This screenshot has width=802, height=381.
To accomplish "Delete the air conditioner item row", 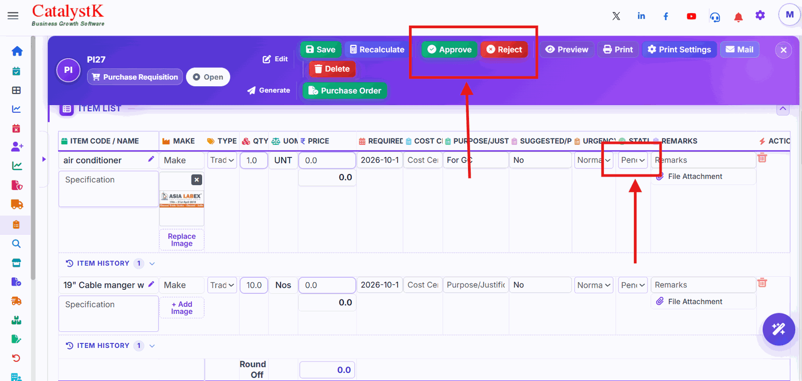I will (762, 158).
